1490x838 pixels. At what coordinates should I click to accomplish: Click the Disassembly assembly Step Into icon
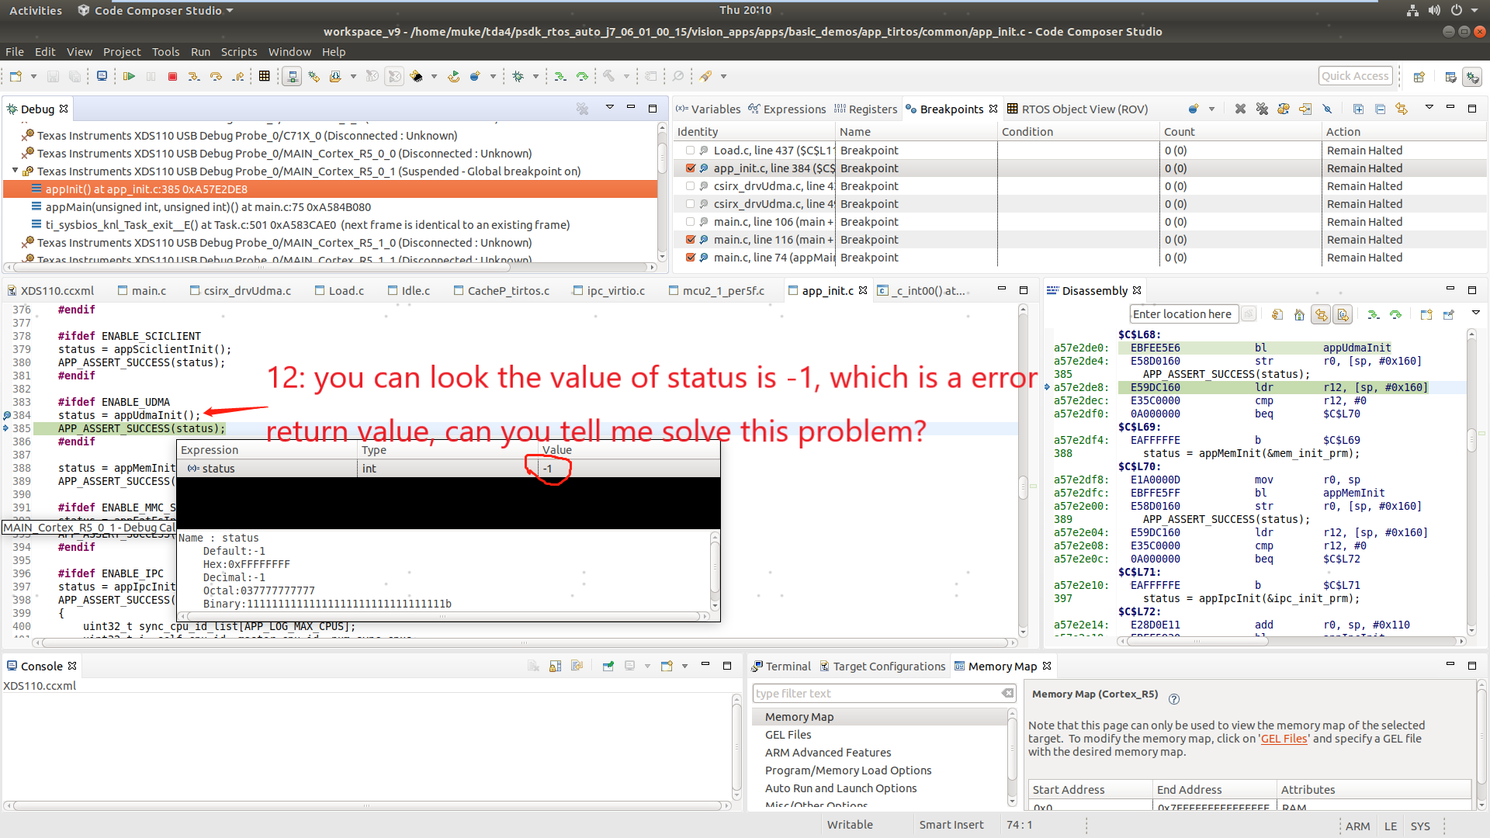(1373, 314)
